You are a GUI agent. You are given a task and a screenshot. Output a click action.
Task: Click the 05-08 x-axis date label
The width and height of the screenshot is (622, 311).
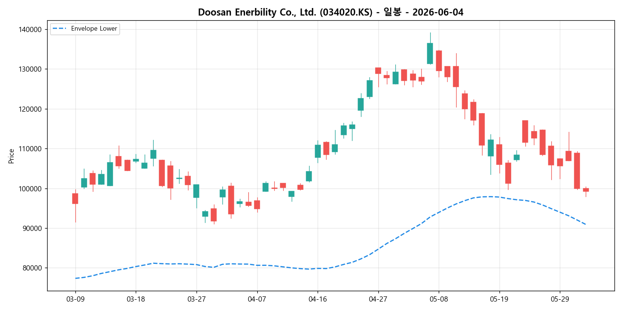(x=439, y=299)
